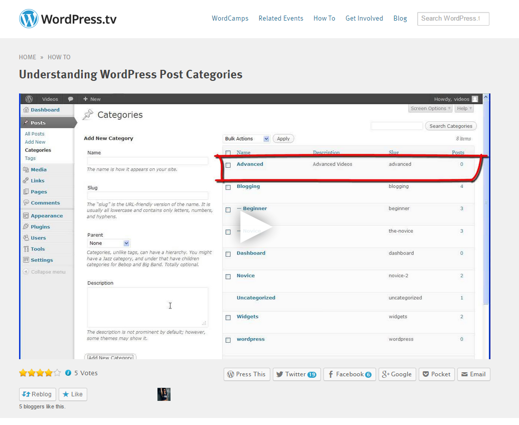Check the Novice category checkbox
The image size is (519, 425).
click(228, 277)
